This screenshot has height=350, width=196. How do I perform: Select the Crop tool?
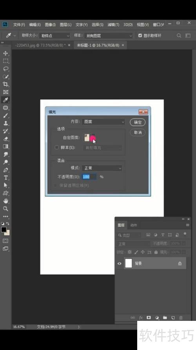click(x=5, y=84)
